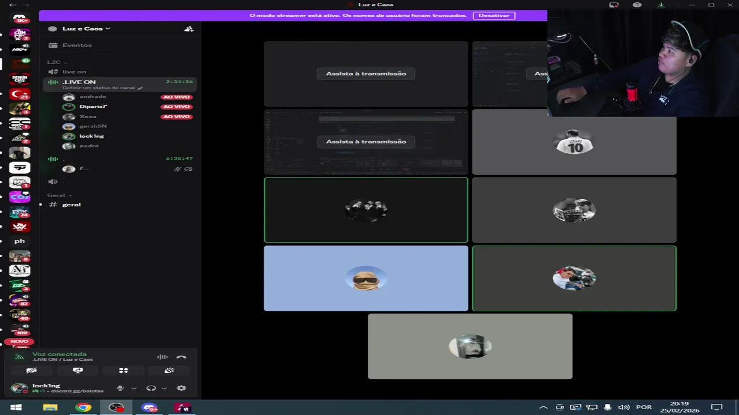739x415 pixels.
Task: Mute the microphone
Action: click(120, 388)
